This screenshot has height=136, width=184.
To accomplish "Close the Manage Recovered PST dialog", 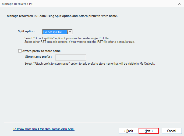I will (x=179, y=4).
